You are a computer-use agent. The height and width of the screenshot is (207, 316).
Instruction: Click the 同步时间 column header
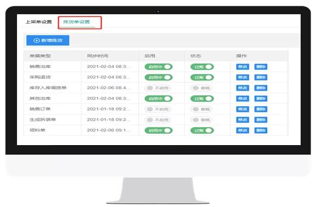click(x=98, y=56)
